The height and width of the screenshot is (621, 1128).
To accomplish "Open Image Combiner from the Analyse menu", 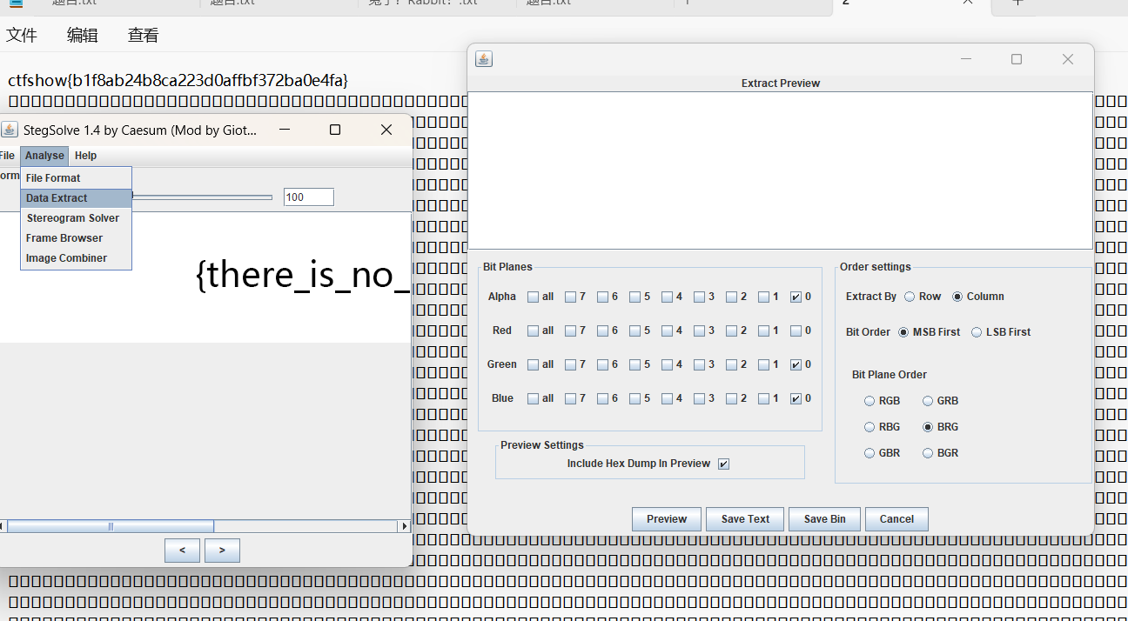I will coord(76,258).
